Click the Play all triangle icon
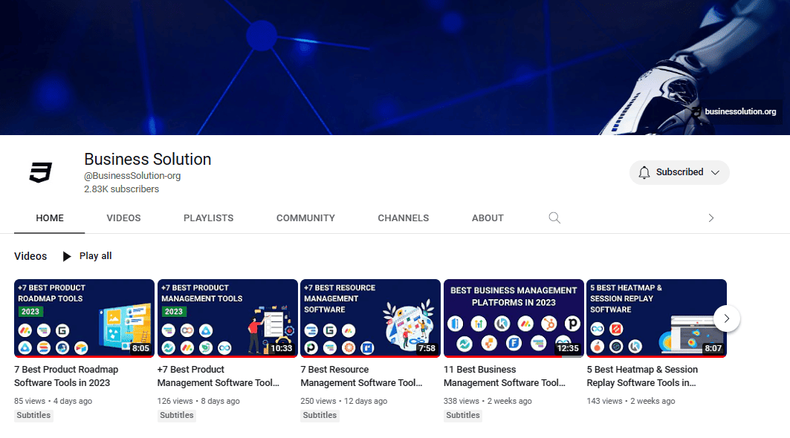790x438 pixels. (66, 255)
